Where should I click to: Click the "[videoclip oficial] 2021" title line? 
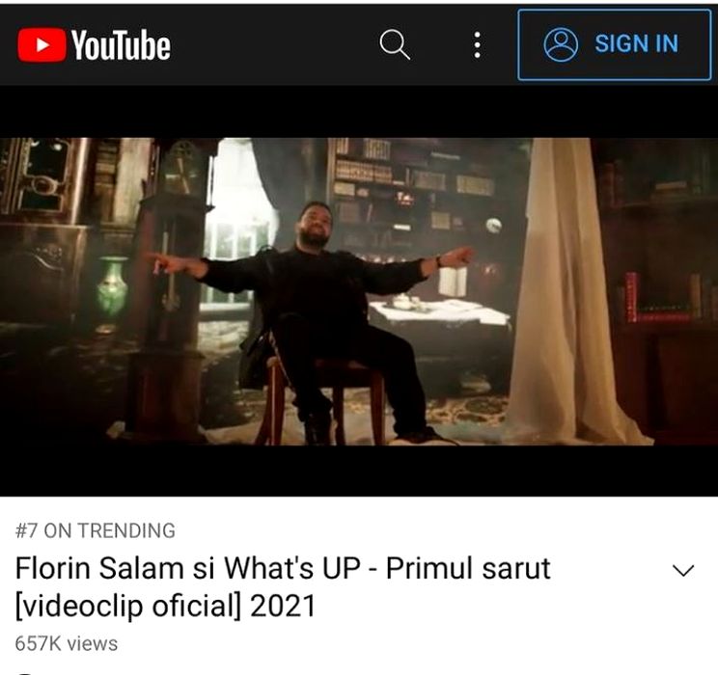[x=165, y=606]
